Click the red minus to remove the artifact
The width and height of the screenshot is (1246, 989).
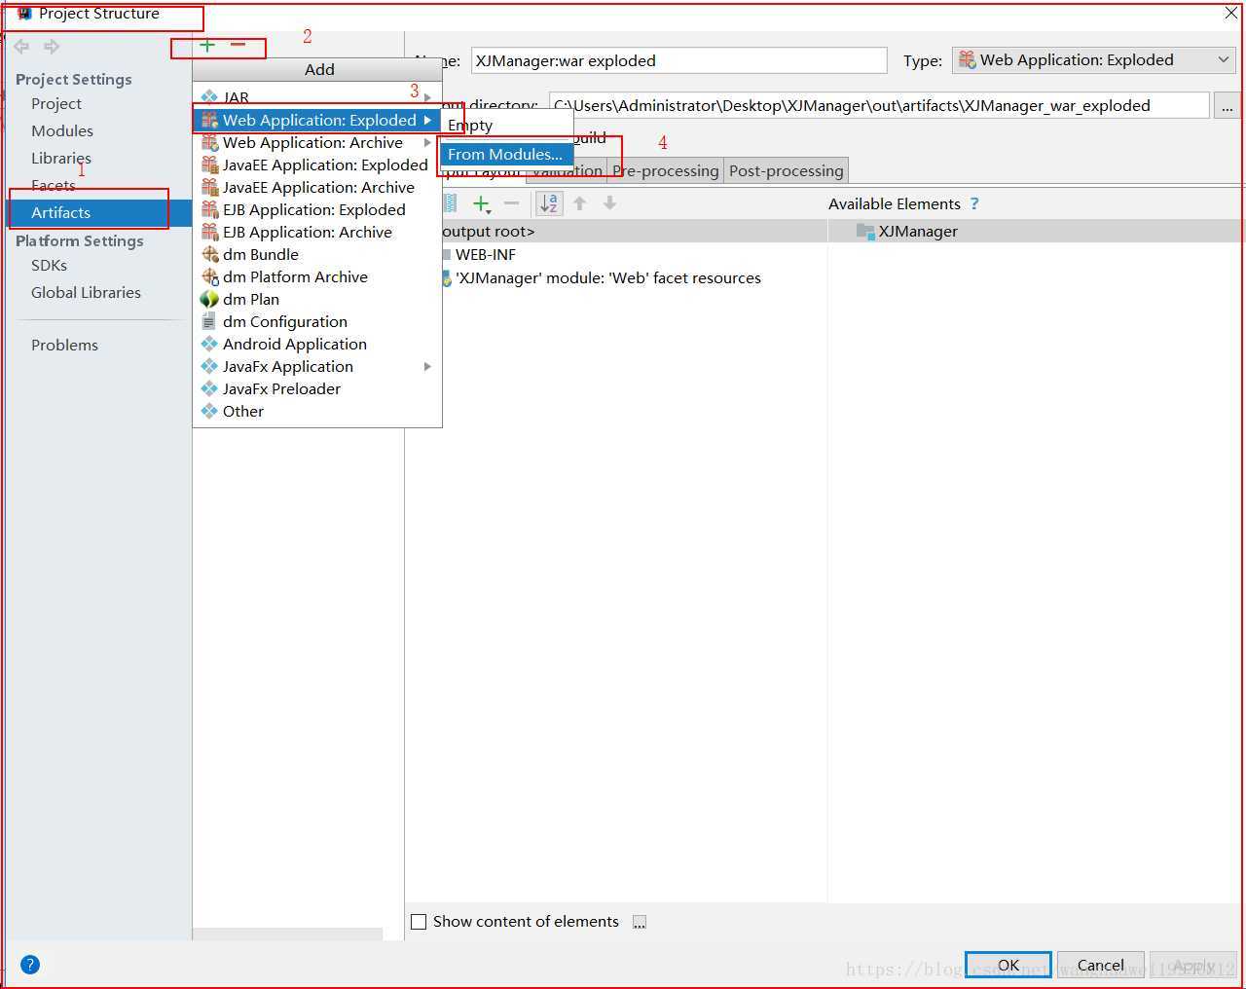coord(238,45)
